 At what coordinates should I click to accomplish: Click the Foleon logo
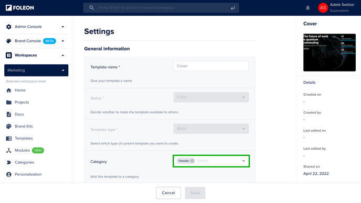pyautogui.click(x=20, y=8)
